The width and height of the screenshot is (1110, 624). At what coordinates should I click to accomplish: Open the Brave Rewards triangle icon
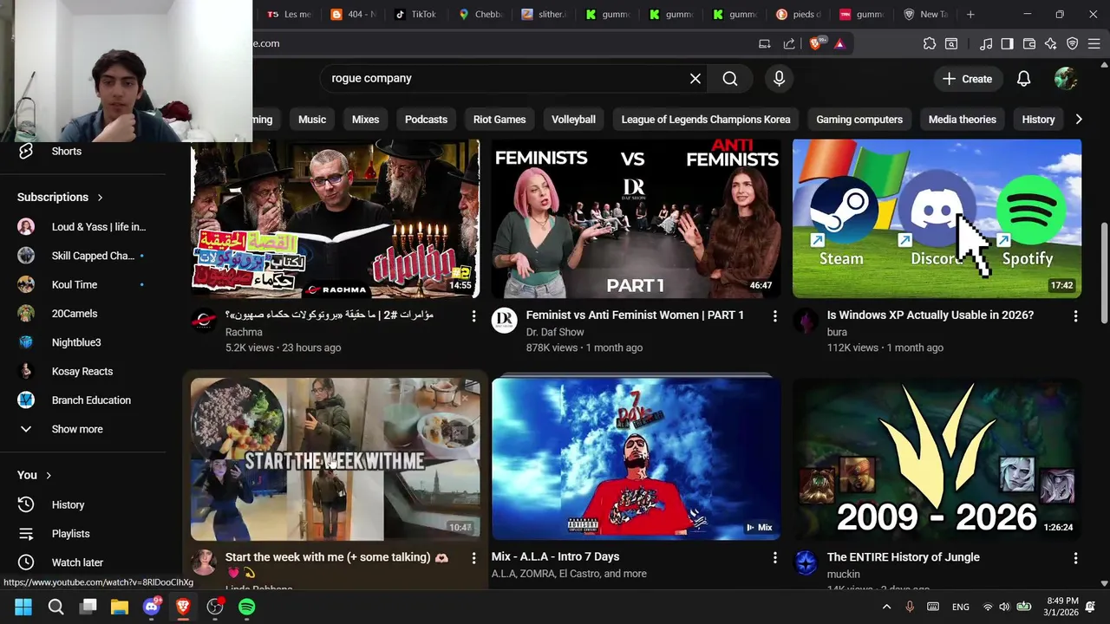[839, 43]
